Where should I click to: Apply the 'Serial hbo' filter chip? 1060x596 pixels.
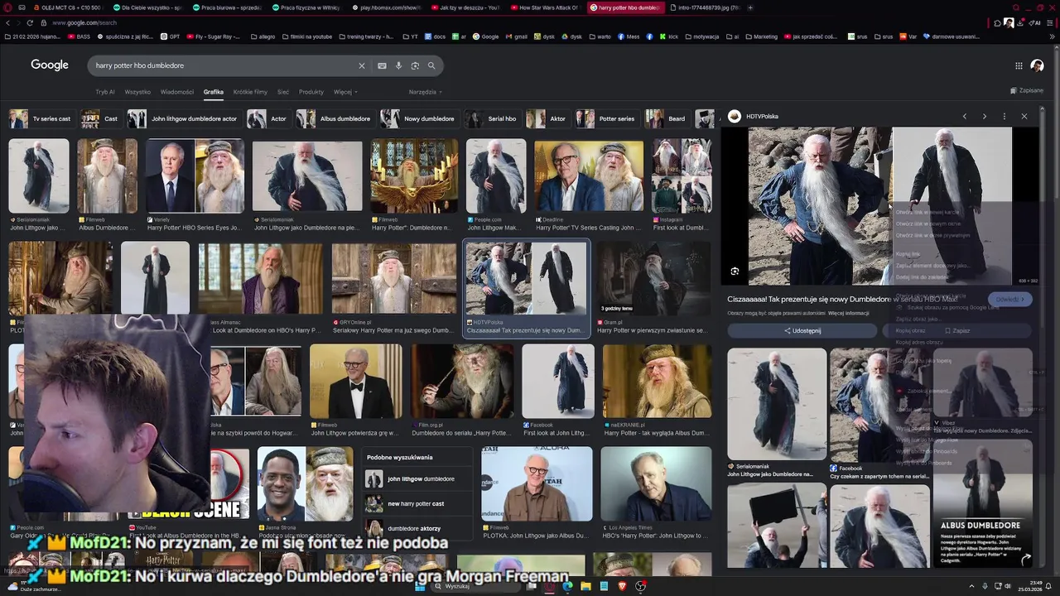492,118
